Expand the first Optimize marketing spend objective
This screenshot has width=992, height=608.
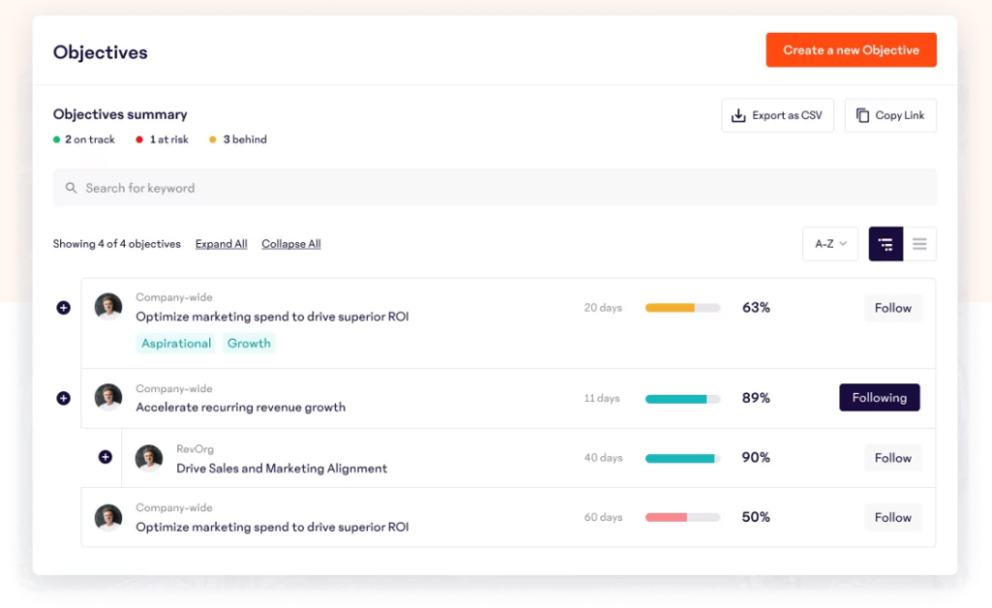pyautogui.click(x=63, y=308)
